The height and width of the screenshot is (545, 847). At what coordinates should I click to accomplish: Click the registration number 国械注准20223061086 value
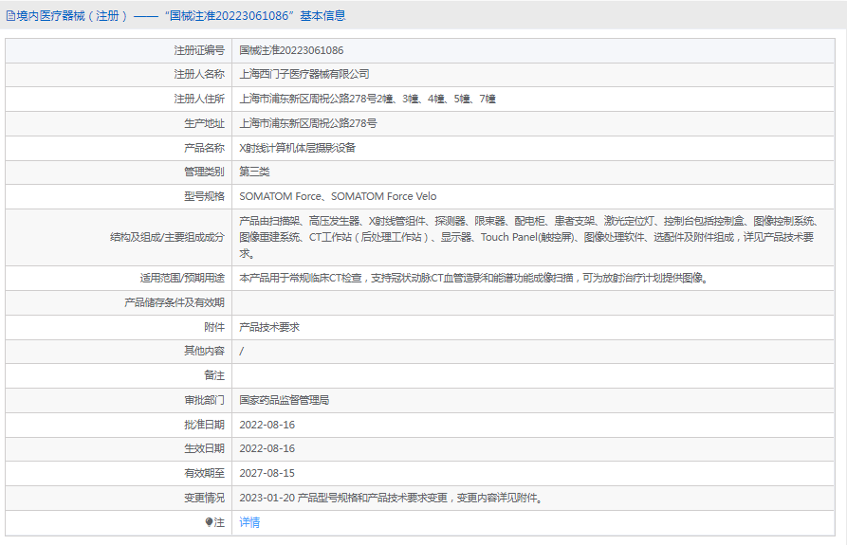[291, 50]
